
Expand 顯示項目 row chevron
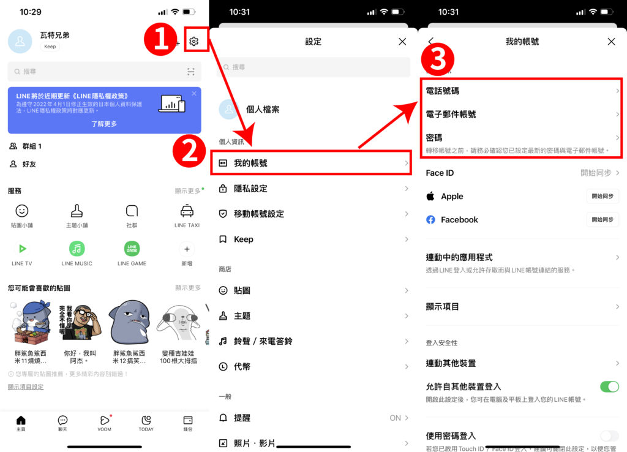[617, 306]
